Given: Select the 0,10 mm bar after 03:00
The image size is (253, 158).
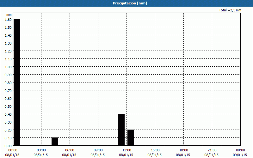Looking at the screenshot, I should 55,142.
